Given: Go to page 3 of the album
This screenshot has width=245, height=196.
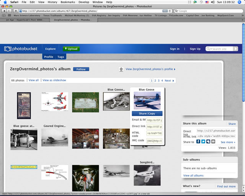Looking at the screenshot, I should (158, 81).
